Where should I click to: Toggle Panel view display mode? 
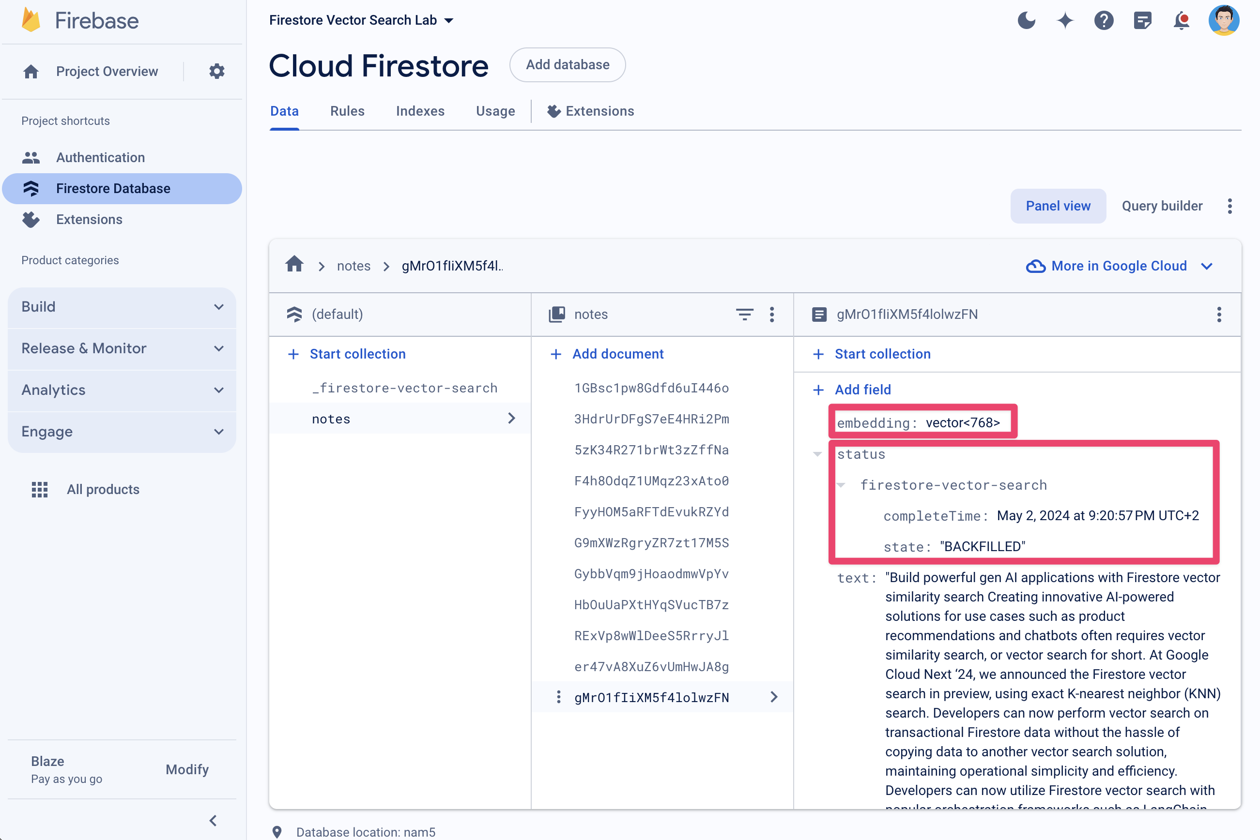tap(1058, 206)
